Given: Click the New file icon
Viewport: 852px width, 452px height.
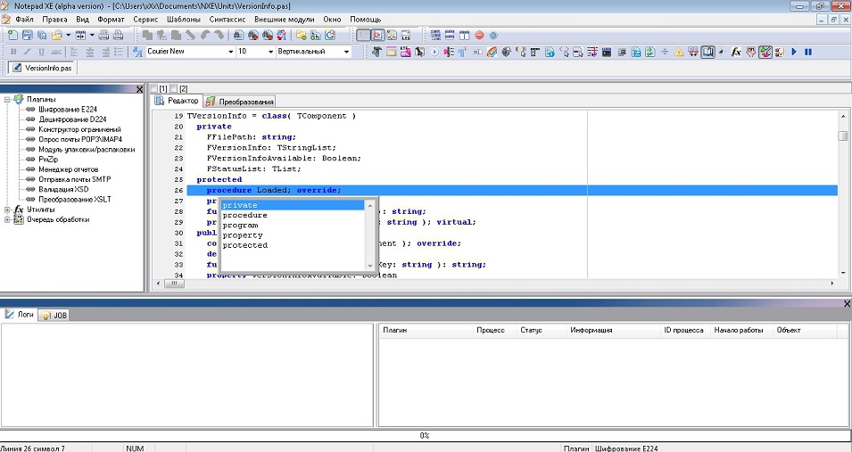Looking at the screenshot, I should pyautogui.click(x=12, y=36).
